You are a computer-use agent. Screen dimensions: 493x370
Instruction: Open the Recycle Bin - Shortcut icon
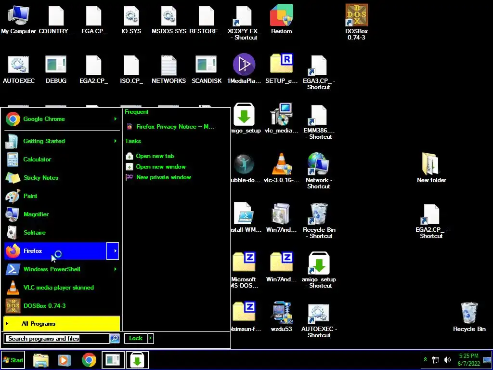(x=319, y=221)
